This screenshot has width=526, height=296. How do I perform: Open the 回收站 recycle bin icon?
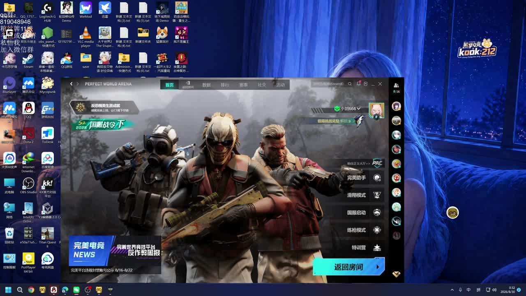pos(9,236)
